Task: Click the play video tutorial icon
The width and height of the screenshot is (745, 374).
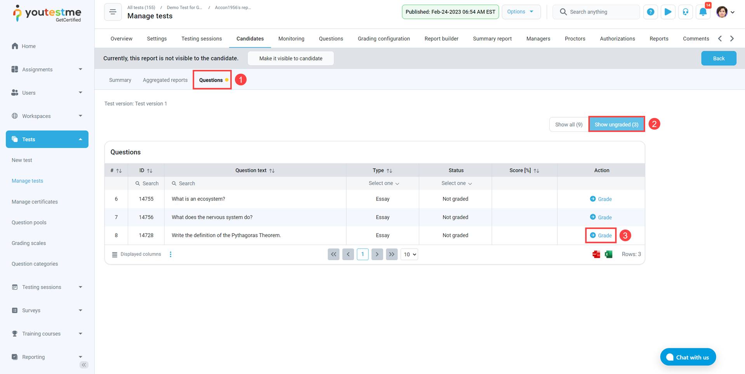Action: click(x=668, y=12)
